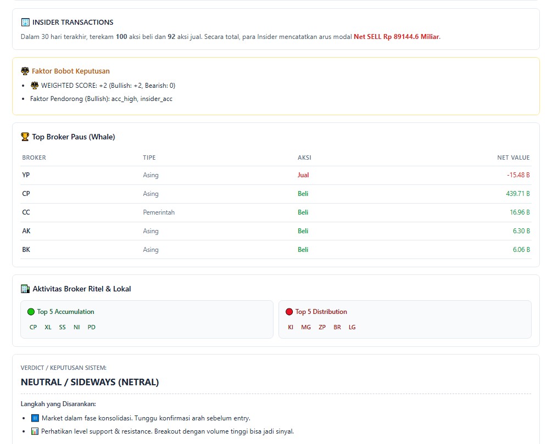Click the Aktivitas Broker Ritel & Lokal heading

click(82, 289)
